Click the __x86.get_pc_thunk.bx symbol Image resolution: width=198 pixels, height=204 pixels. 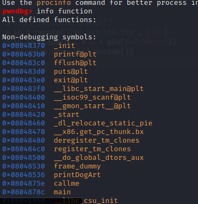click(99, 132)
